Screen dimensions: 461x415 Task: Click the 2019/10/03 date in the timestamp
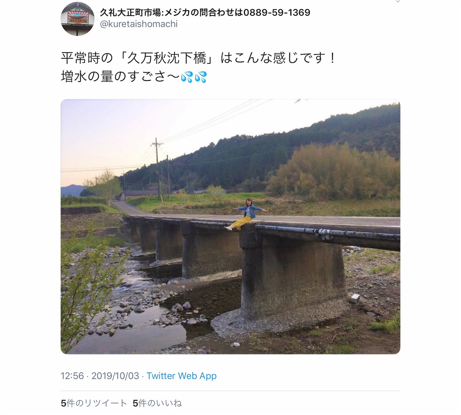[115, 376]
